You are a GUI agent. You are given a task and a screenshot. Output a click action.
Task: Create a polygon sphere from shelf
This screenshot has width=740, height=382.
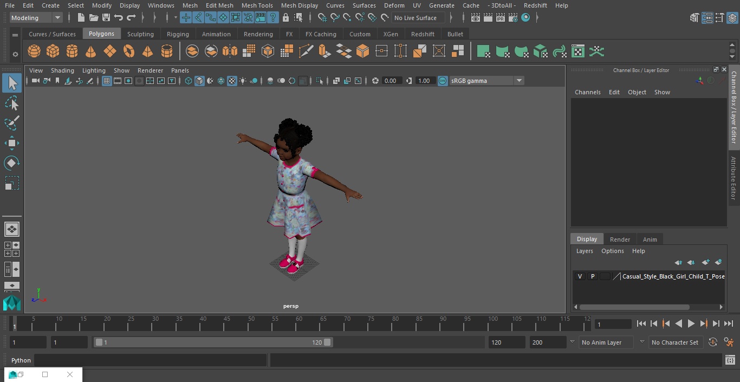(x=34, y=51)
